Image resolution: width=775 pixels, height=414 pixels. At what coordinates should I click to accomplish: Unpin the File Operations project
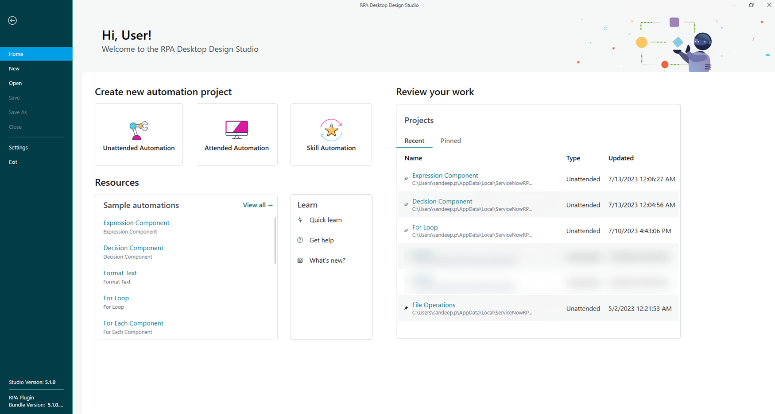click(x=406, y=308)
